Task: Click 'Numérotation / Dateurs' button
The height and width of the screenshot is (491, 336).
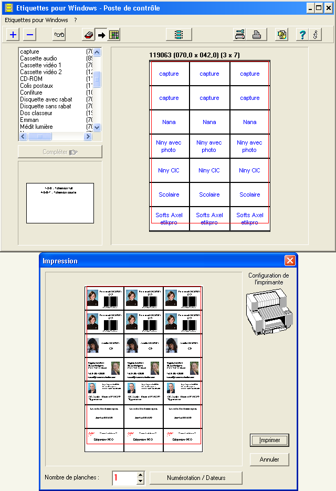Action: [196, 478]
